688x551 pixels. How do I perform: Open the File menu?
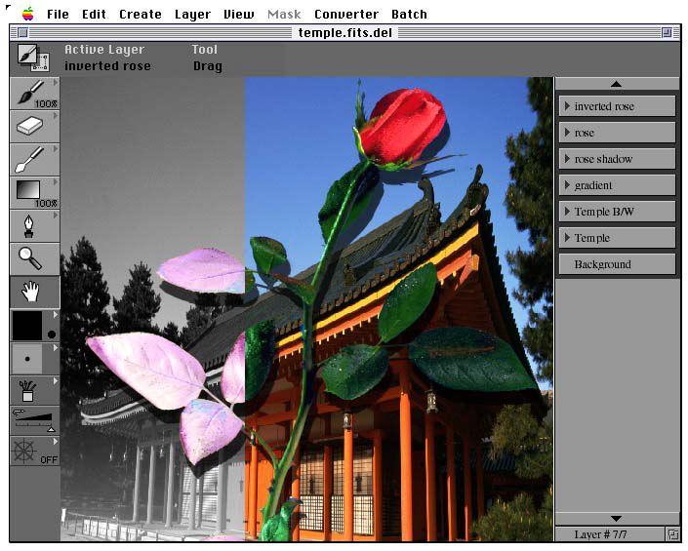58,15
